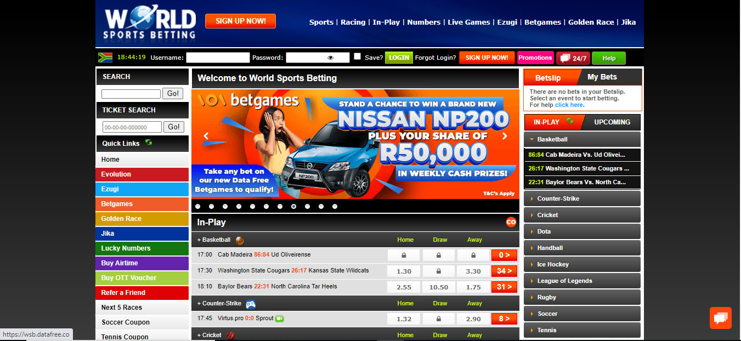Go to previous banner slide arrow
Viewport: 741px width, 341px height.
coord(206,136)
